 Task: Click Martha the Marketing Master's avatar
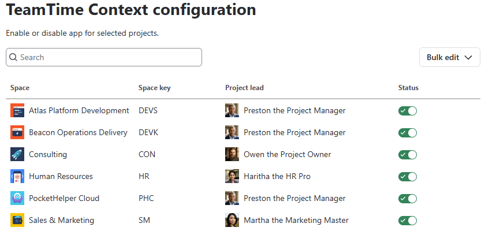tap(232, 220)
